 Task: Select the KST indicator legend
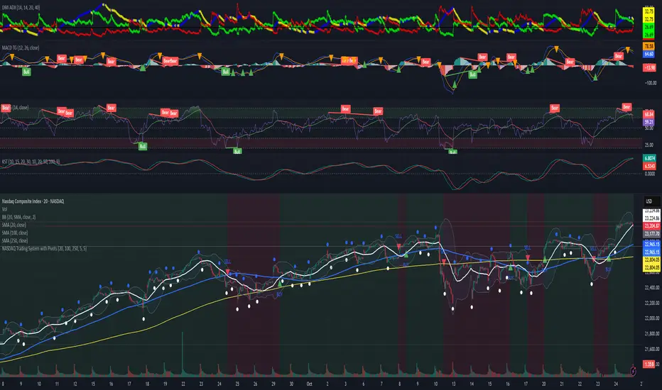click(x=31, y=162)
